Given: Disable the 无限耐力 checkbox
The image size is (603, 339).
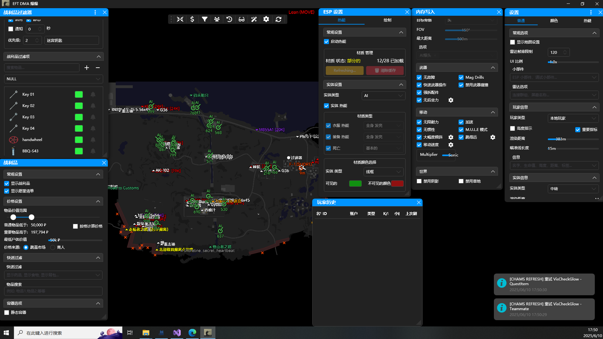Looking at the screenshot, I should pyautogui.click(x=419, y=122).
